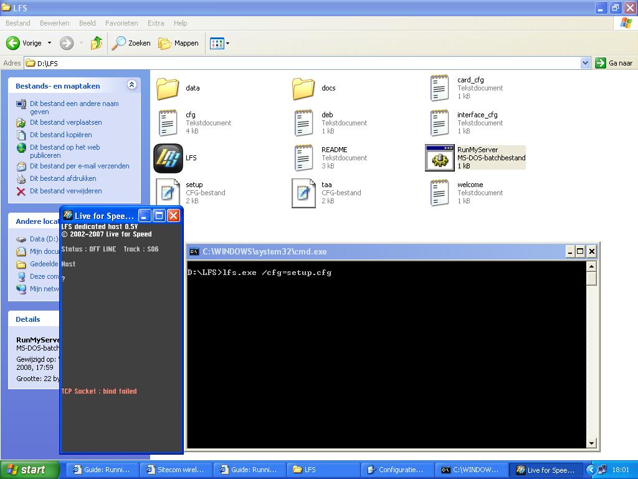Viewport: 638px width, 479px height.
Task: Click Dit bestand verplaatsen link
Action: click(x=66, y=122)
